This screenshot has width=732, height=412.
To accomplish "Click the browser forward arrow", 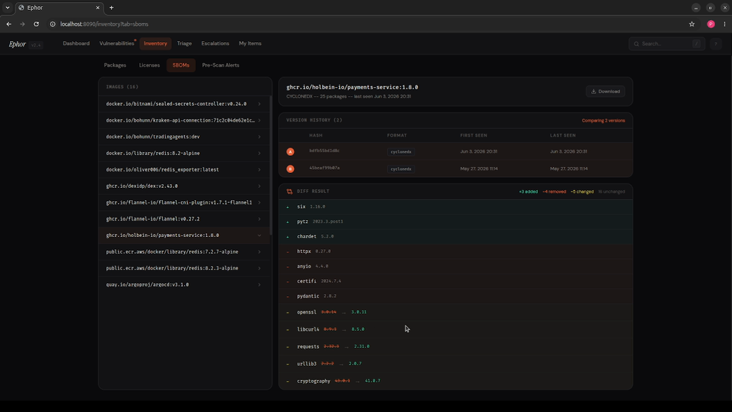I will [x=22, y=24].
